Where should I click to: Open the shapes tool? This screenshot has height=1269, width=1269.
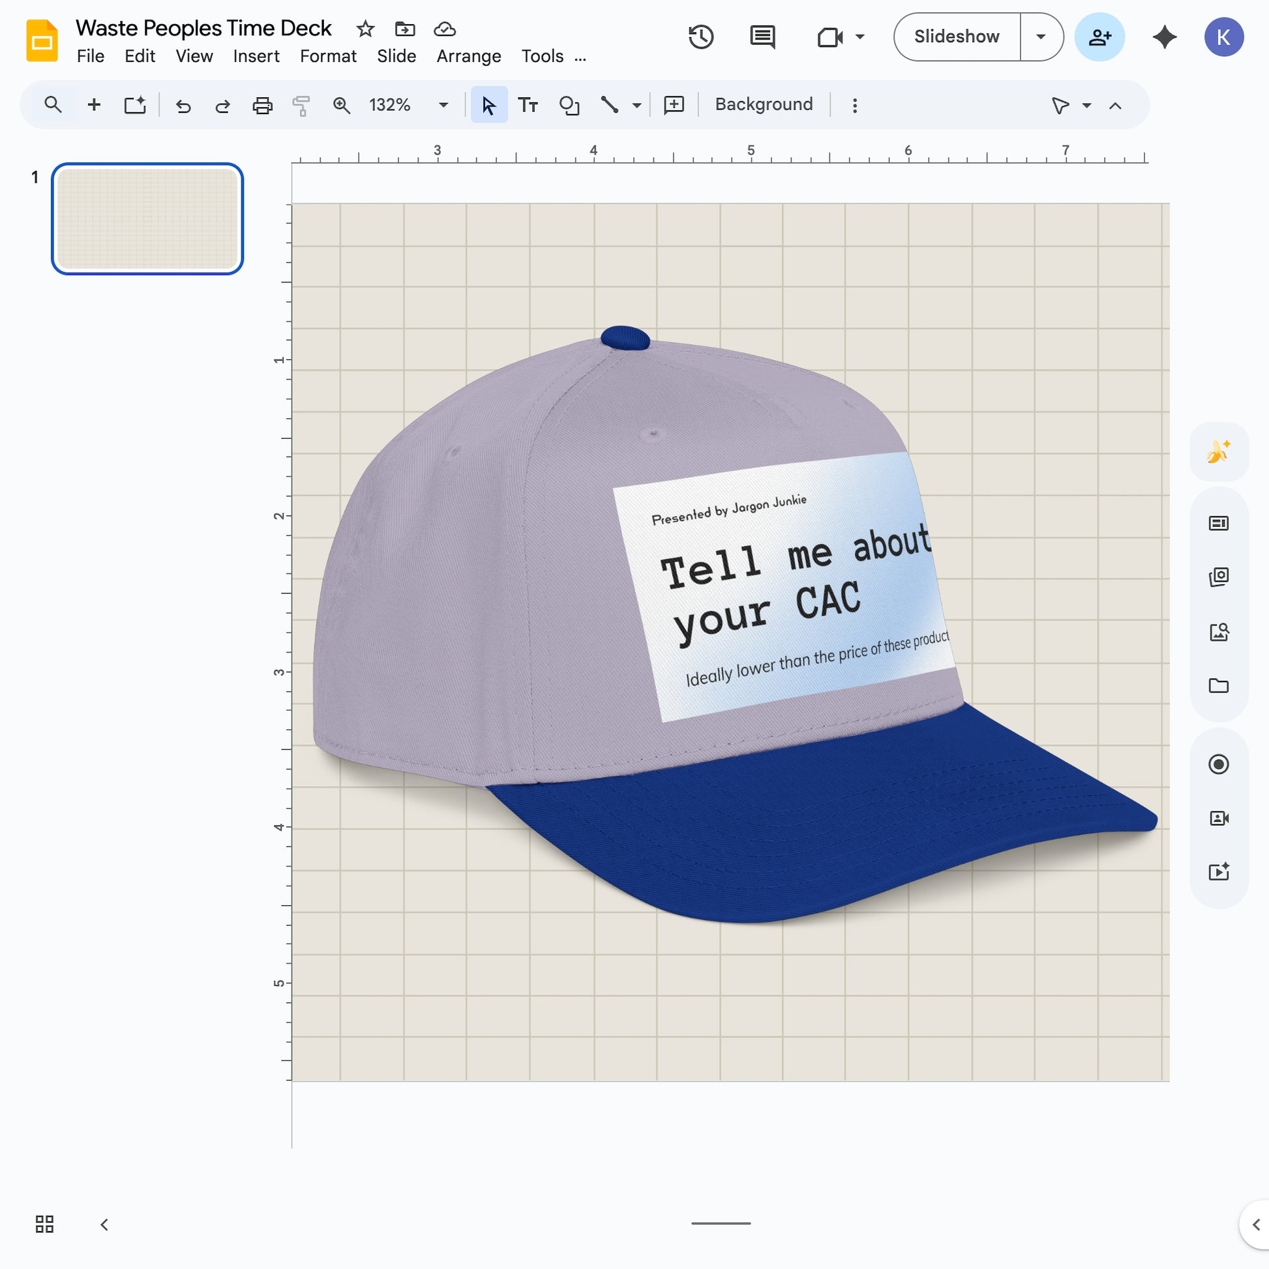[x=569, y=104]
